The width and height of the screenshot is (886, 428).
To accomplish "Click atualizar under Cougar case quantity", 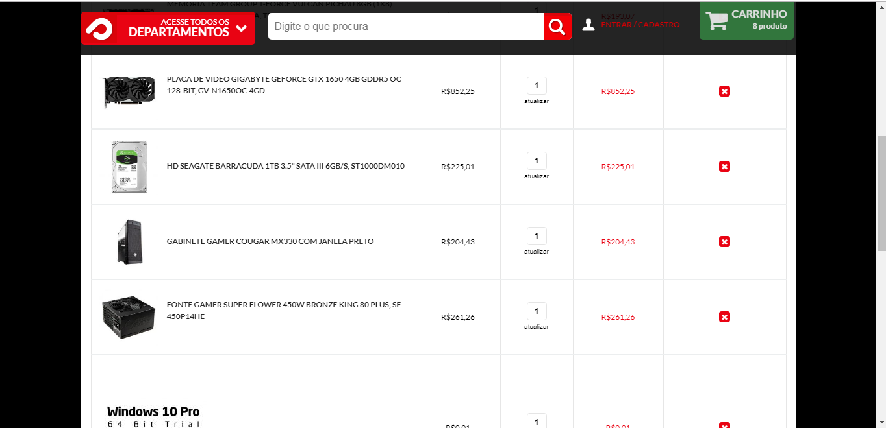I will 537,252.
